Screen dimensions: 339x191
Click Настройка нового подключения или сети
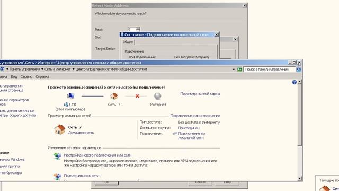click(x=97, y=155)
